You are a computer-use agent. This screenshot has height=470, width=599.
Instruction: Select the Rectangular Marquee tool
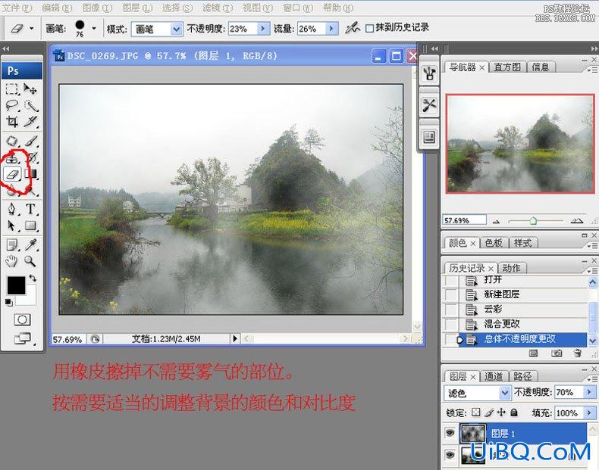pyautogui.click(x=12, y=89)
